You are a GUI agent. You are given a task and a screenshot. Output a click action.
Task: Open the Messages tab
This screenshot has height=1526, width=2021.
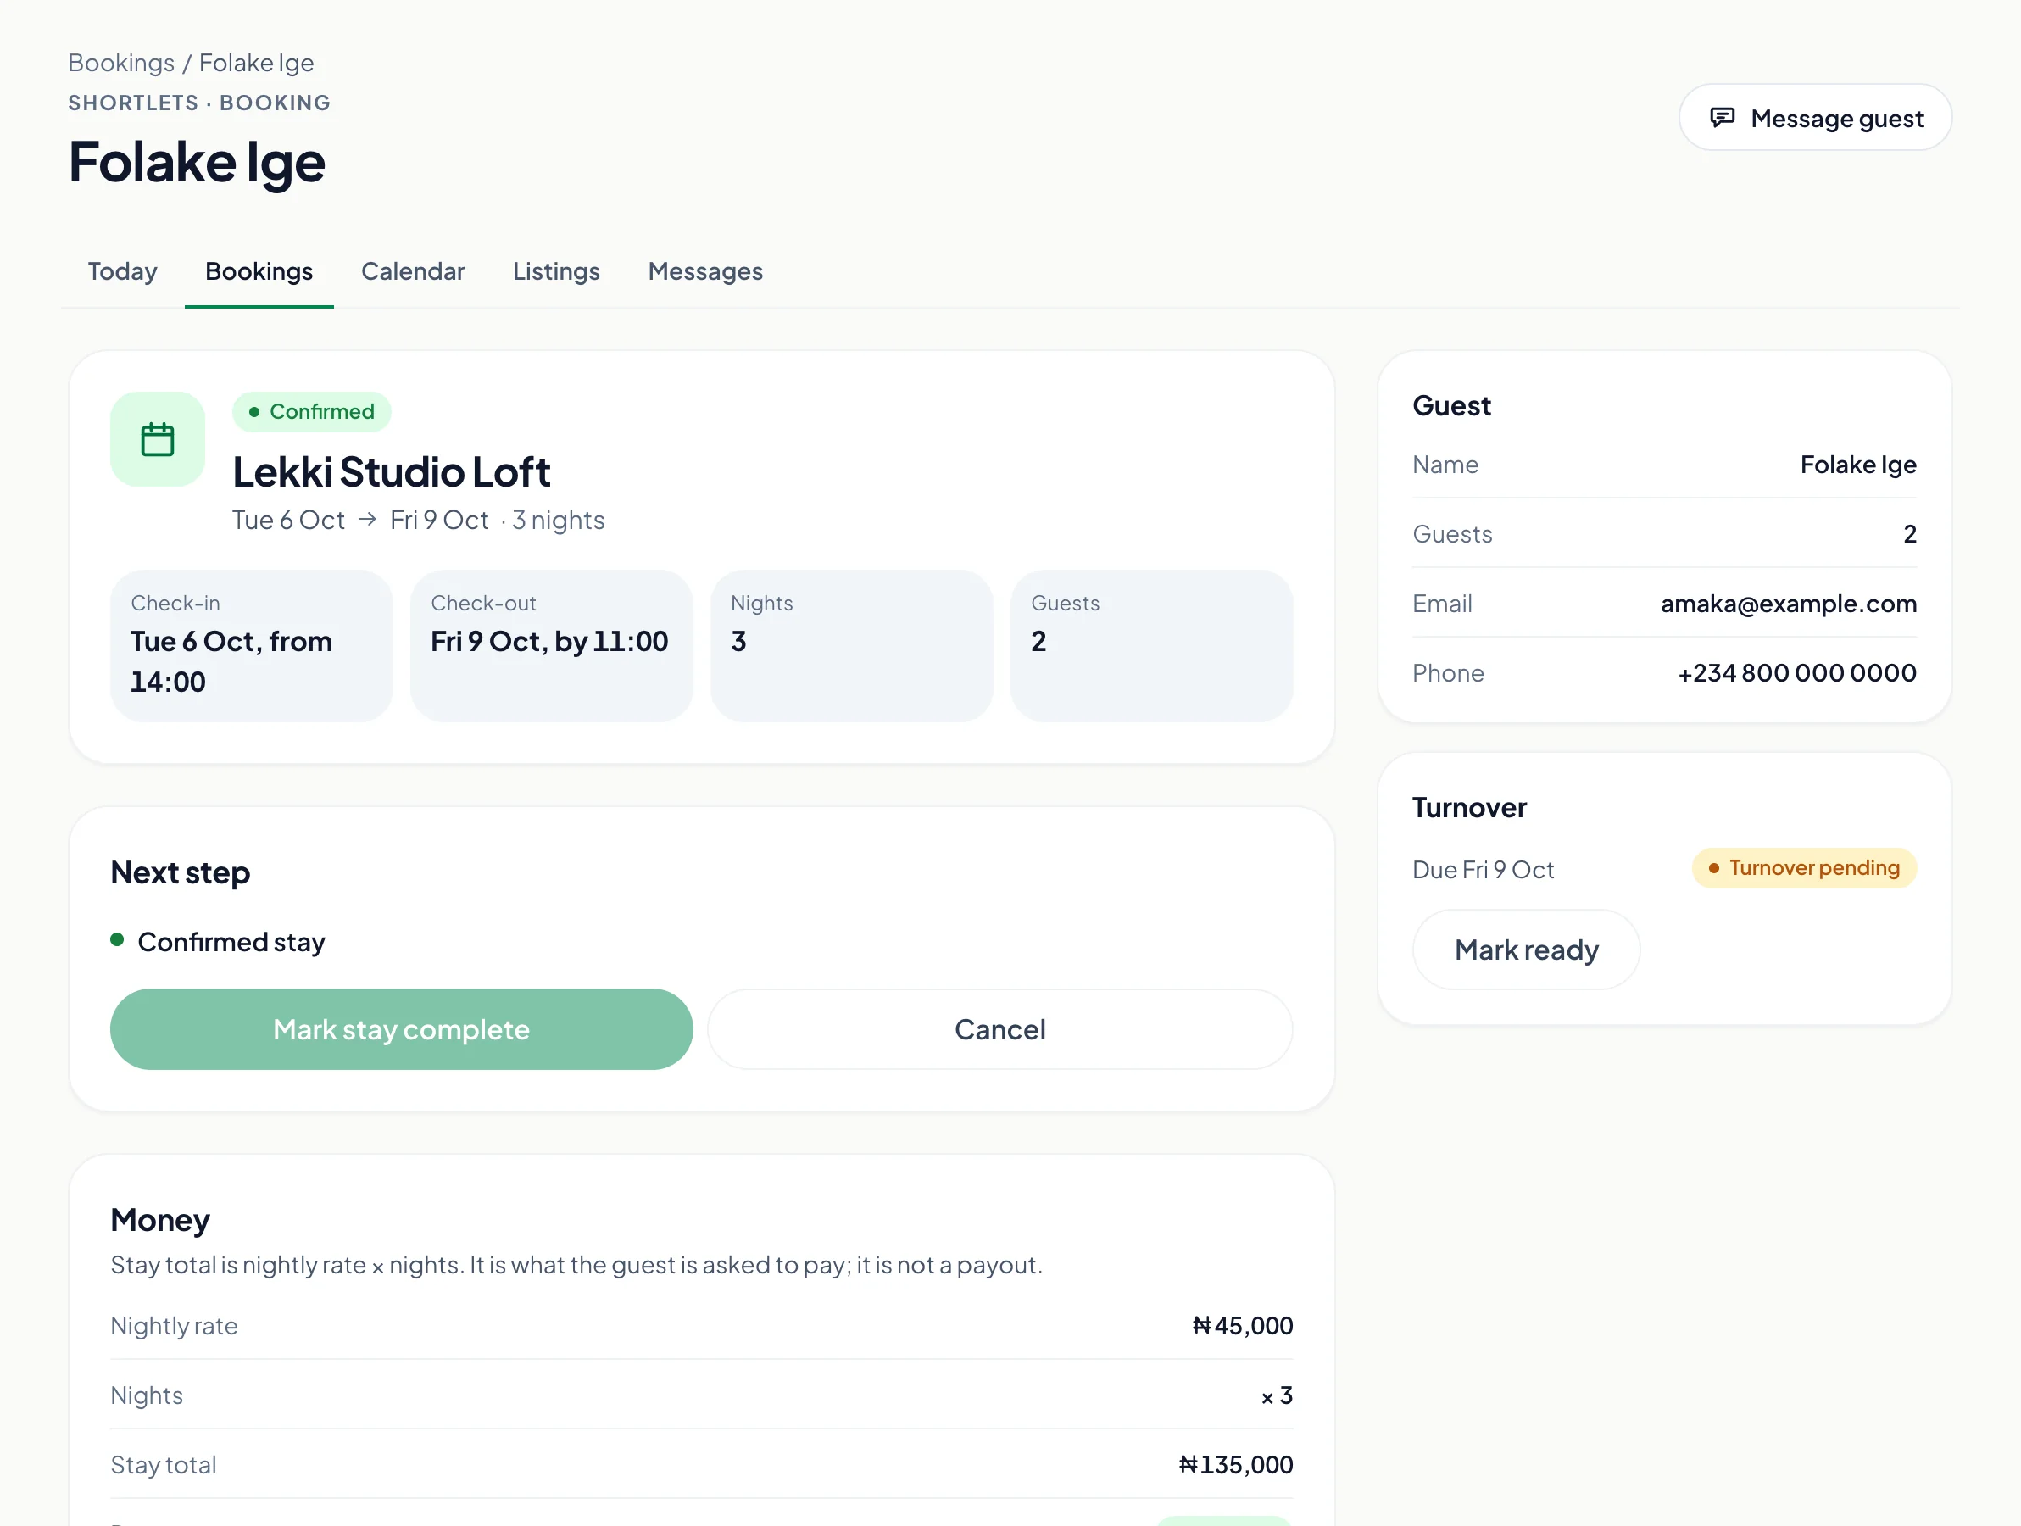point(705,271)
